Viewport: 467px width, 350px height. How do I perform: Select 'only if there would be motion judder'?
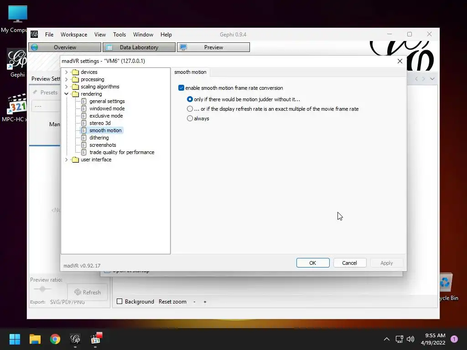tap(190, 99)
